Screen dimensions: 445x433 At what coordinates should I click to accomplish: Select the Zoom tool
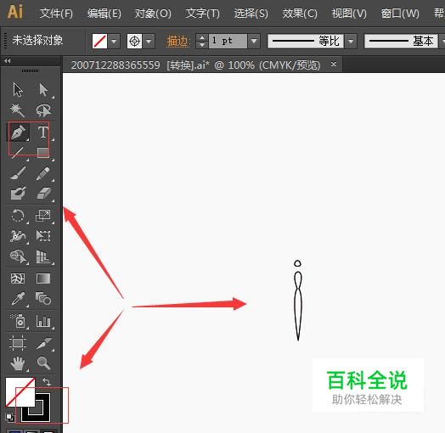pos(43,363)
